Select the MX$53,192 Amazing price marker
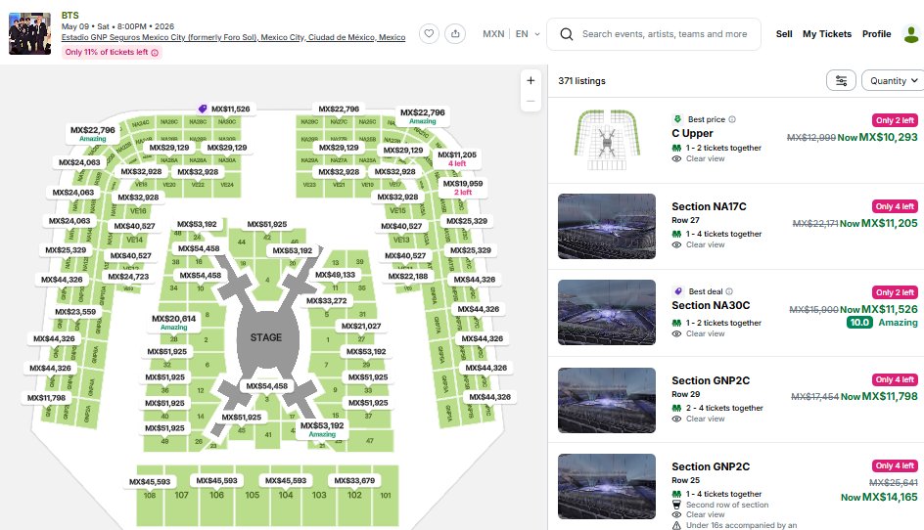Viewport: 924px width, 530px height. pos(322,429)
